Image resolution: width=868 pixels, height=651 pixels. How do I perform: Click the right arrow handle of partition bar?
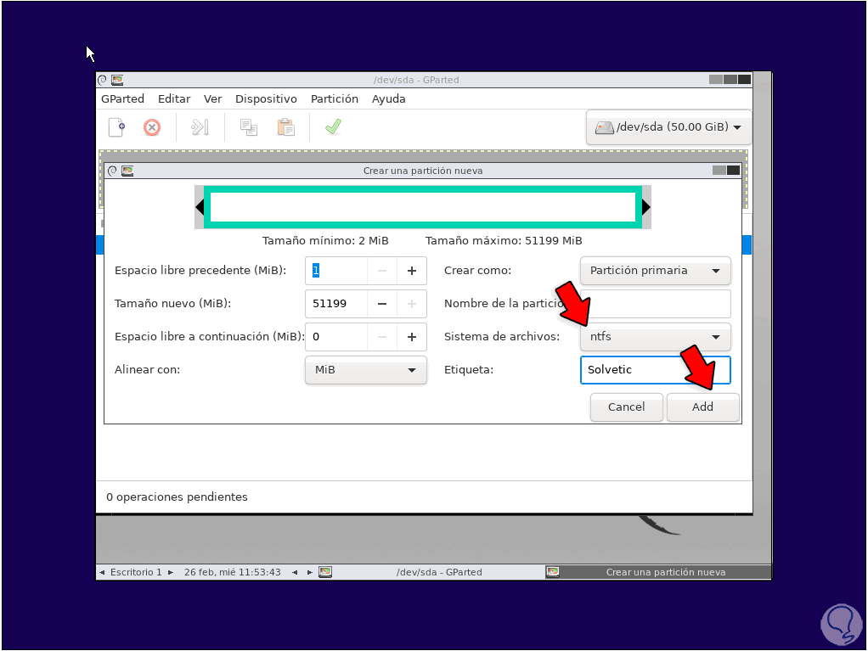646,207
